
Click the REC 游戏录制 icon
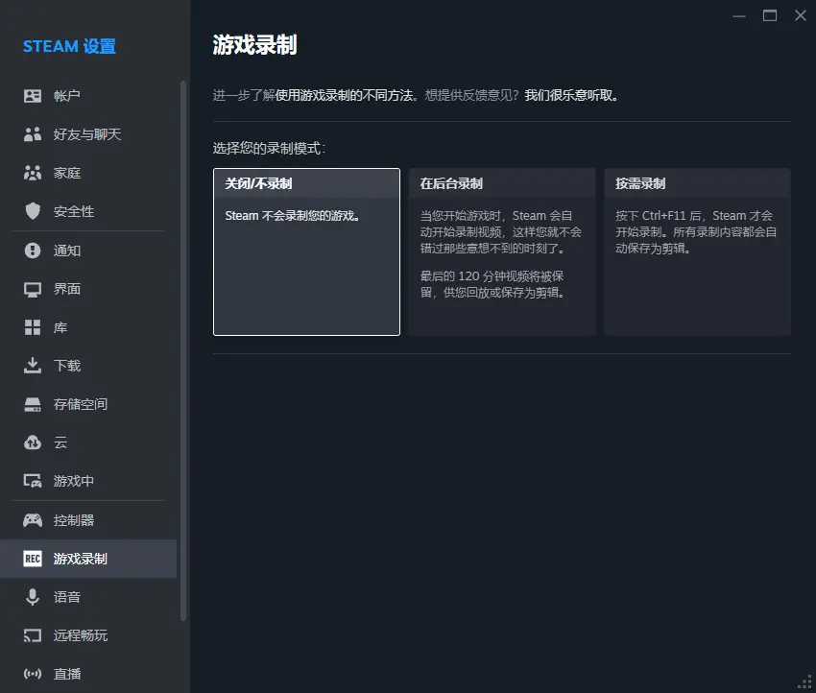33,559
